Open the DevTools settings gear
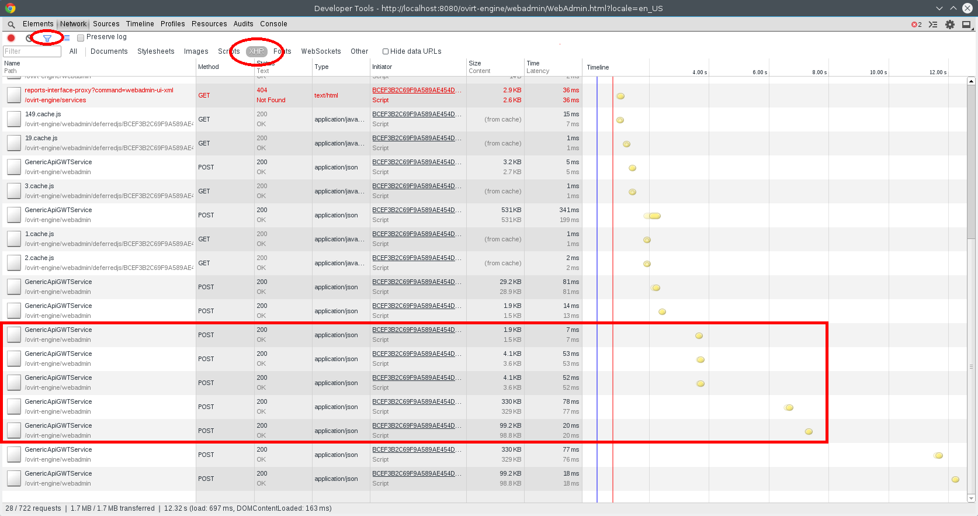 tap(950, 25)
